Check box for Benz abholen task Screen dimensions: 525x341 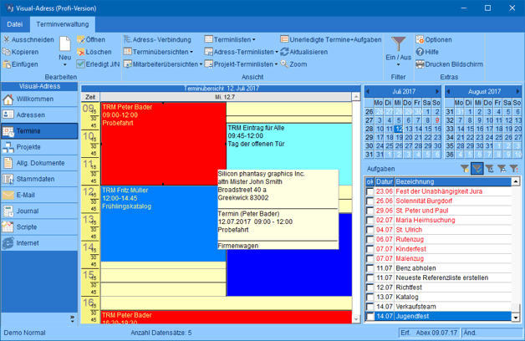coord(370,268)
